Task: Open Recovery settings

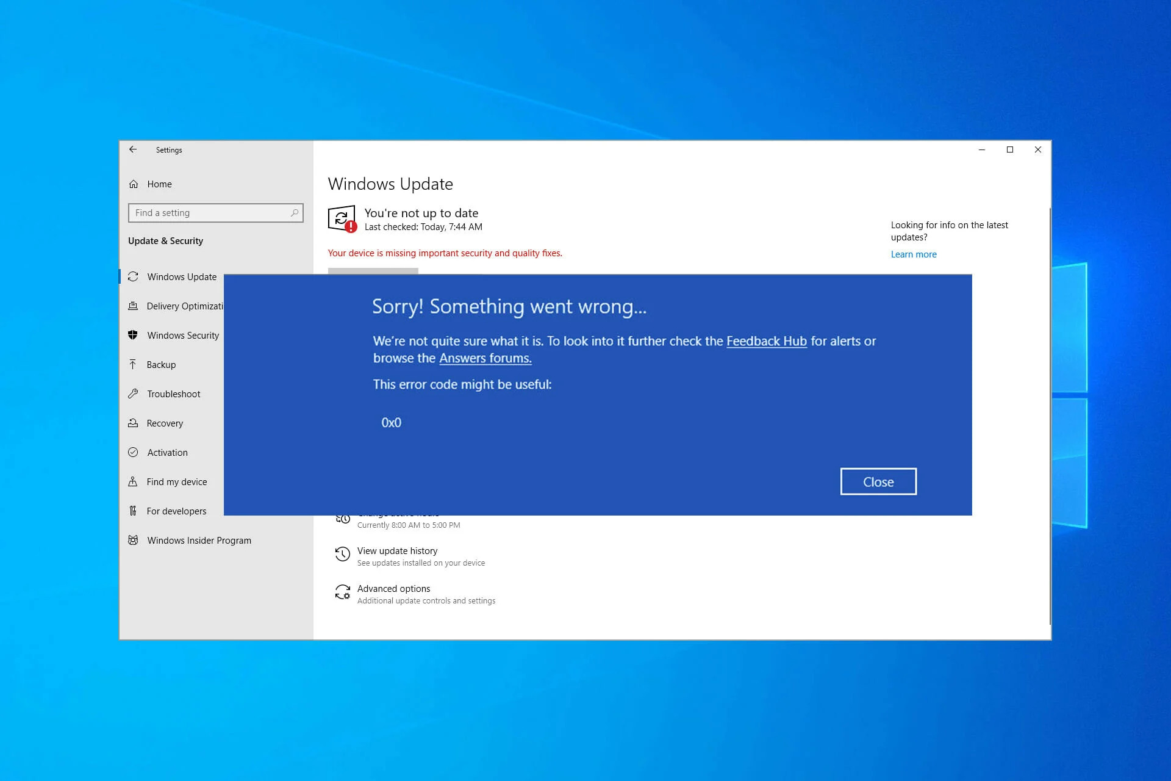Action: [164, 423]
